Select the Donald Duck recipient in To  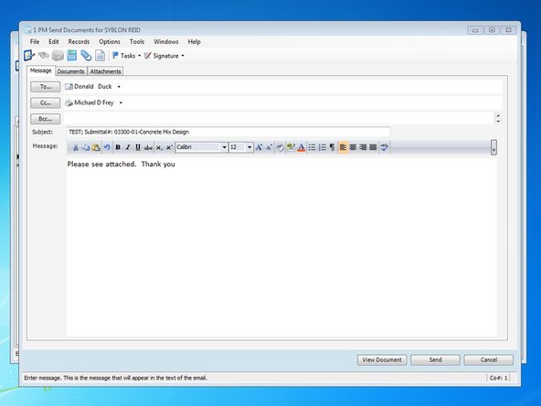pos(93,87)
